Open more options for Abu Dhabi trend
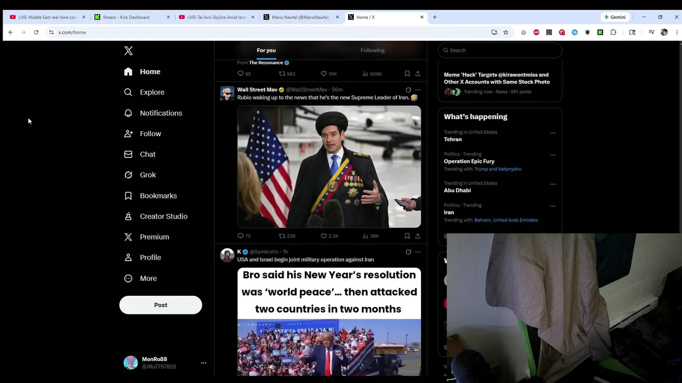 (553, 184)
